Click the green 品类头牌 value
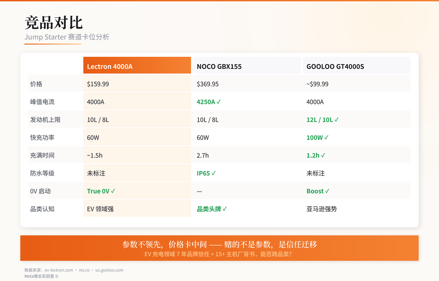Viewport: 439px width, 281px height. pyautogui.click(x=212, y=209)
